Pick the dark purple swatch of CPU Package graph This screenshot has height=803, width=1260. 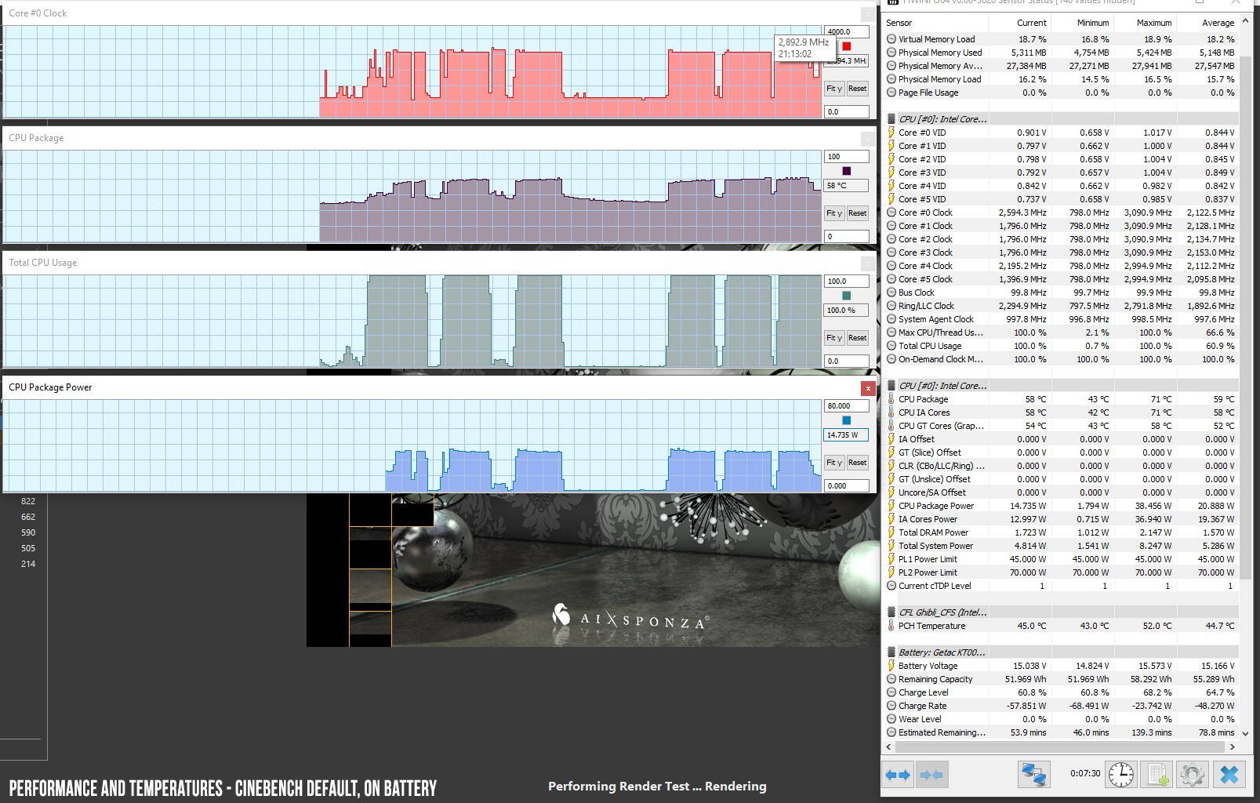point(846,171)
